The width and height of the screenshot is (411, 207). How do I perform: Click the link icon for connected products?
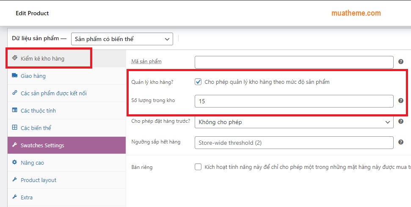(15, 93)
